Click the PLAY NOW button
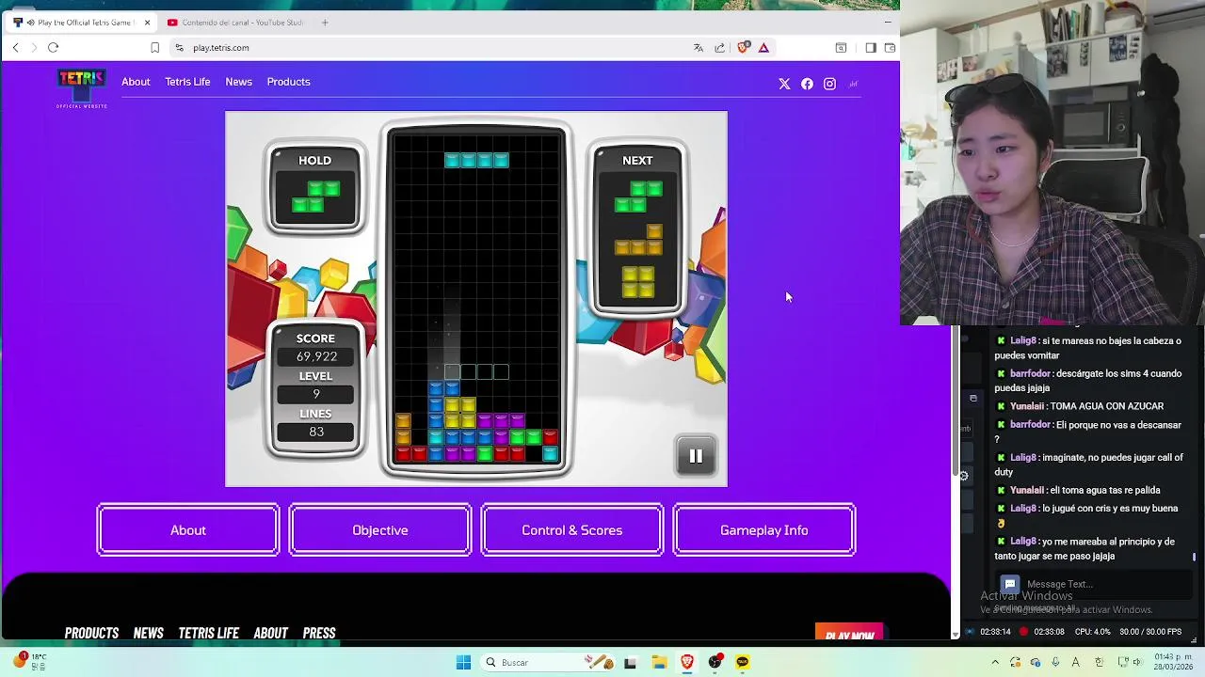Image resolution: width=1205 pixels, height=677 pixels. pos(849,633)
